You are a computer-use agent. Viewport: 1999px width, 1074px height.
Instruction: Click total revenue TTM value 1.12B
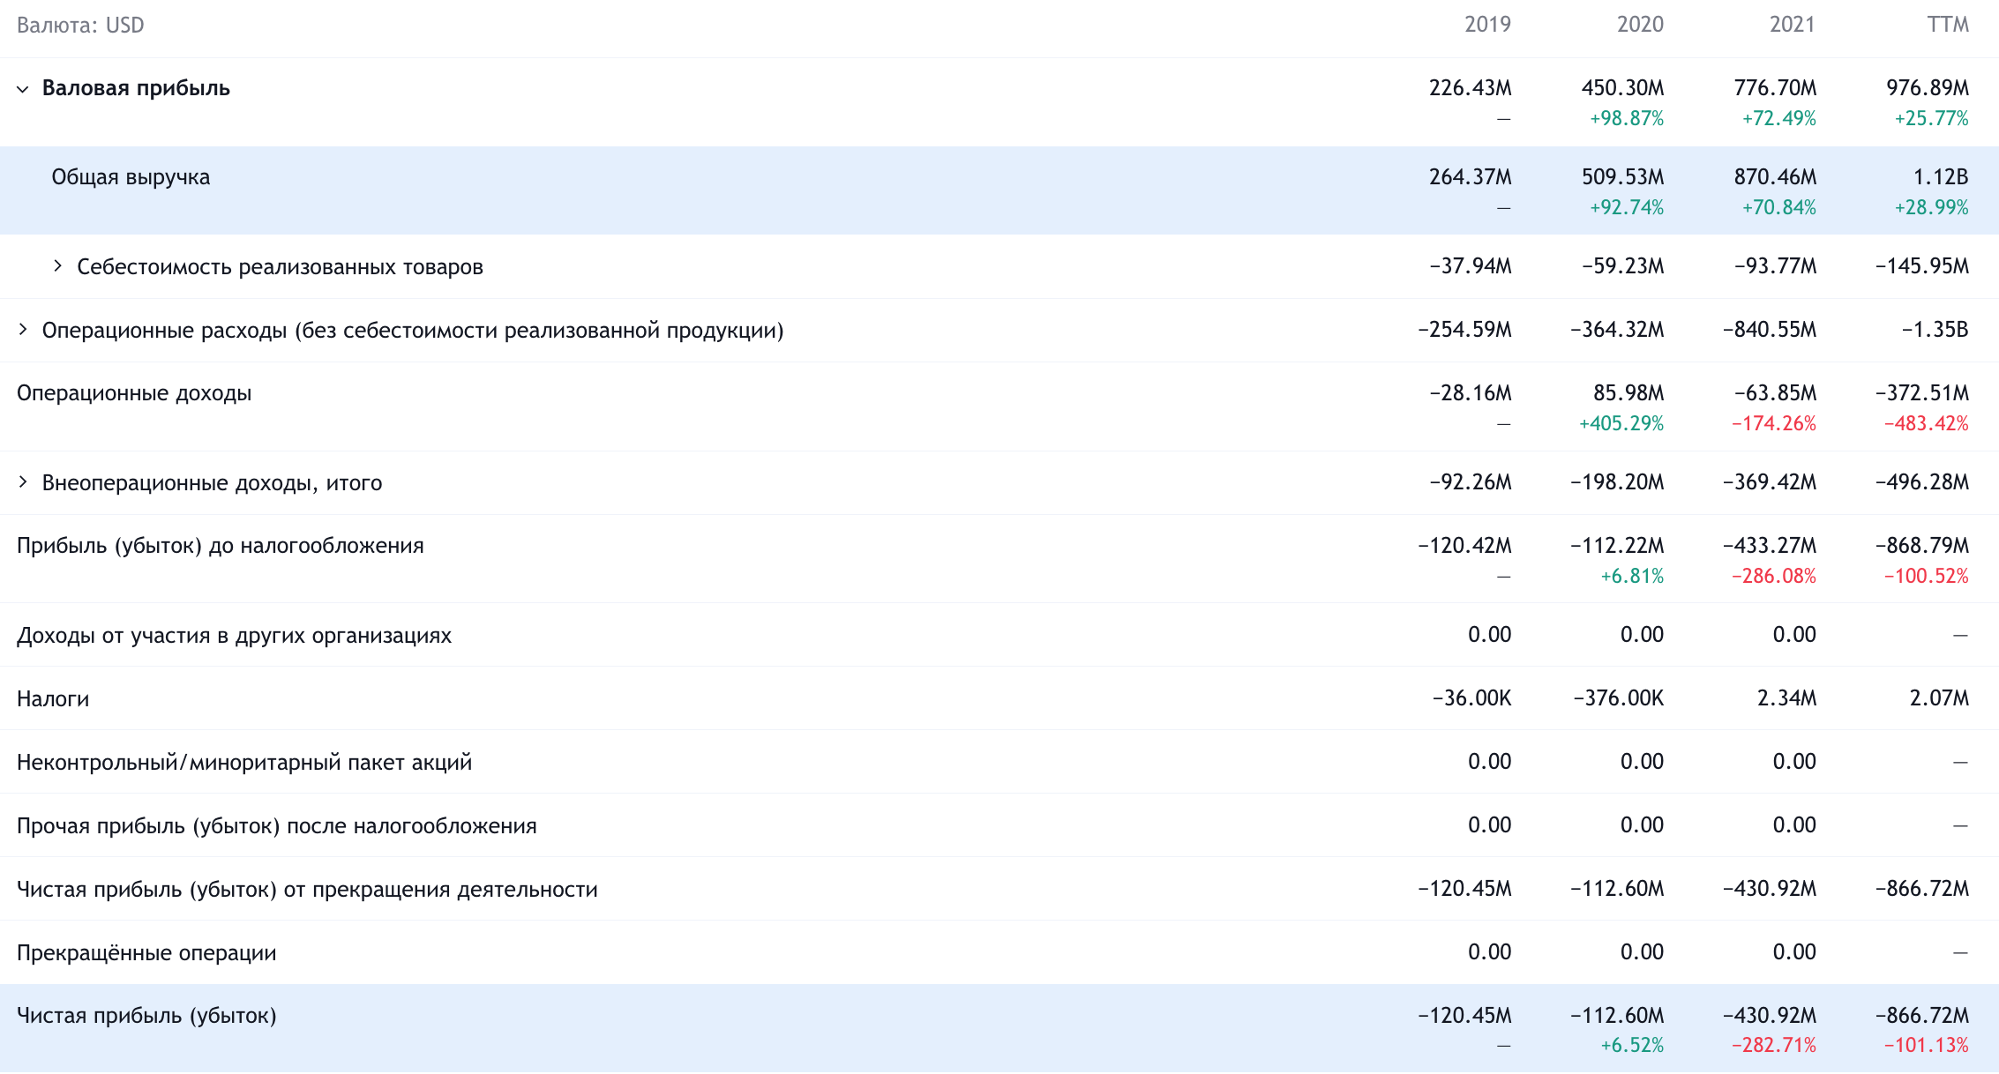[1941, 177]
